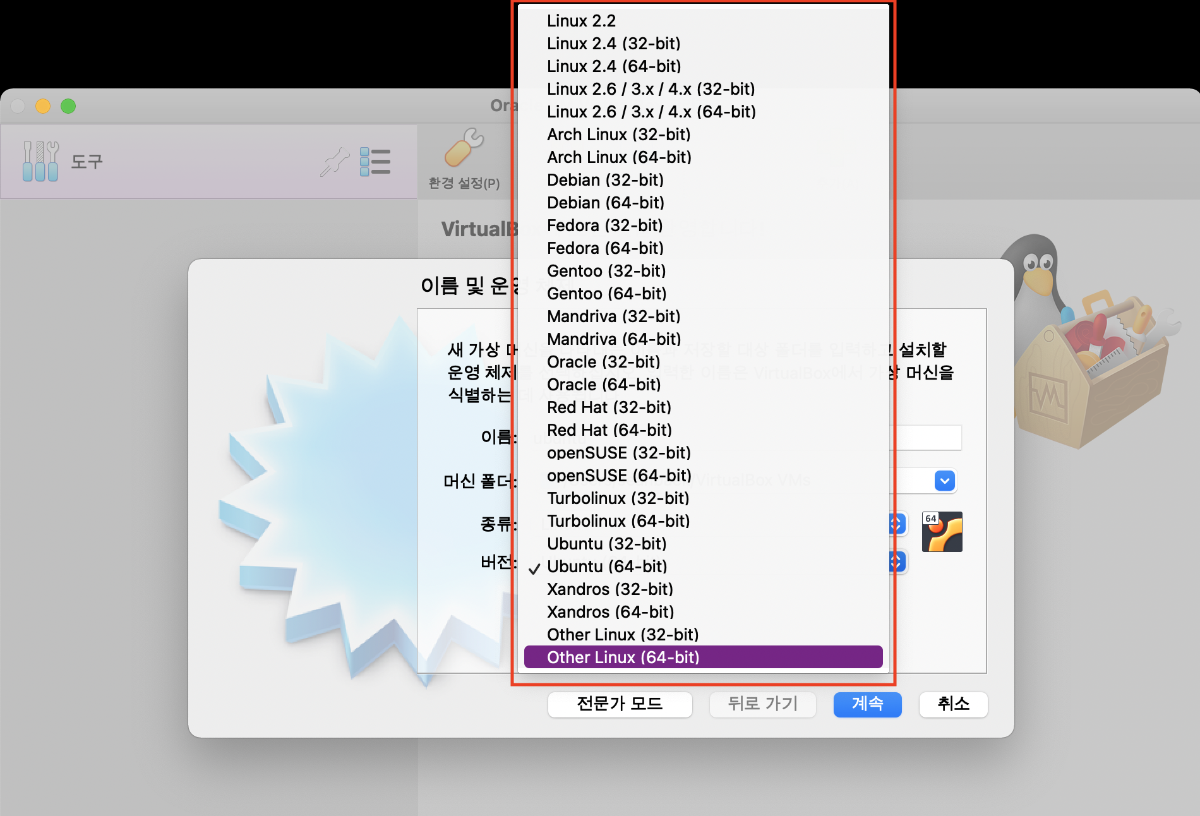Select Debian (32-bit) version
The image size is (1200, 816).
click(x=703, y=180)
